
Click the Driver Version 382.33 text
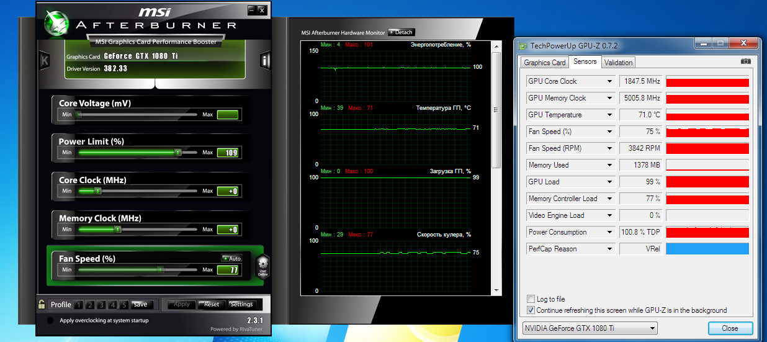tap(97, 69)
